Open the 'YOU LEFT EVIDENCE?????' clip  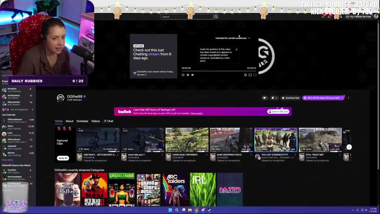(x=276, y=140)
